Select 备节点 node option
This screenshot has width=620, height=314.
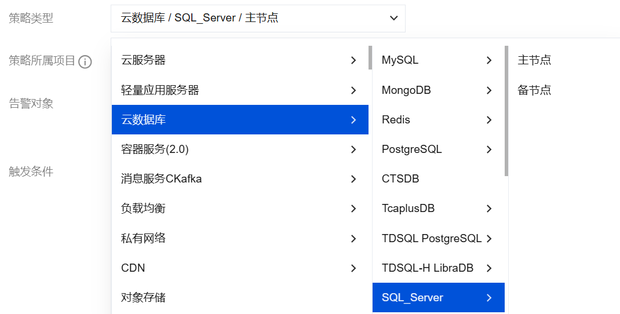534,90
